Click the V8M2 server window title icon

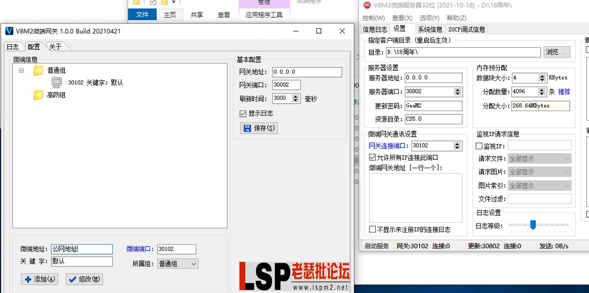(x=367, y=5)
